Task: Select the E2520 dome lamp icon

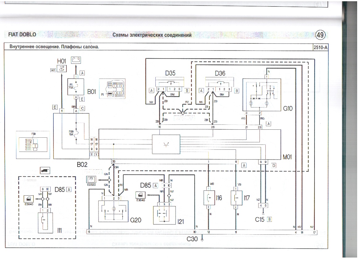Action: pos(92,179)
